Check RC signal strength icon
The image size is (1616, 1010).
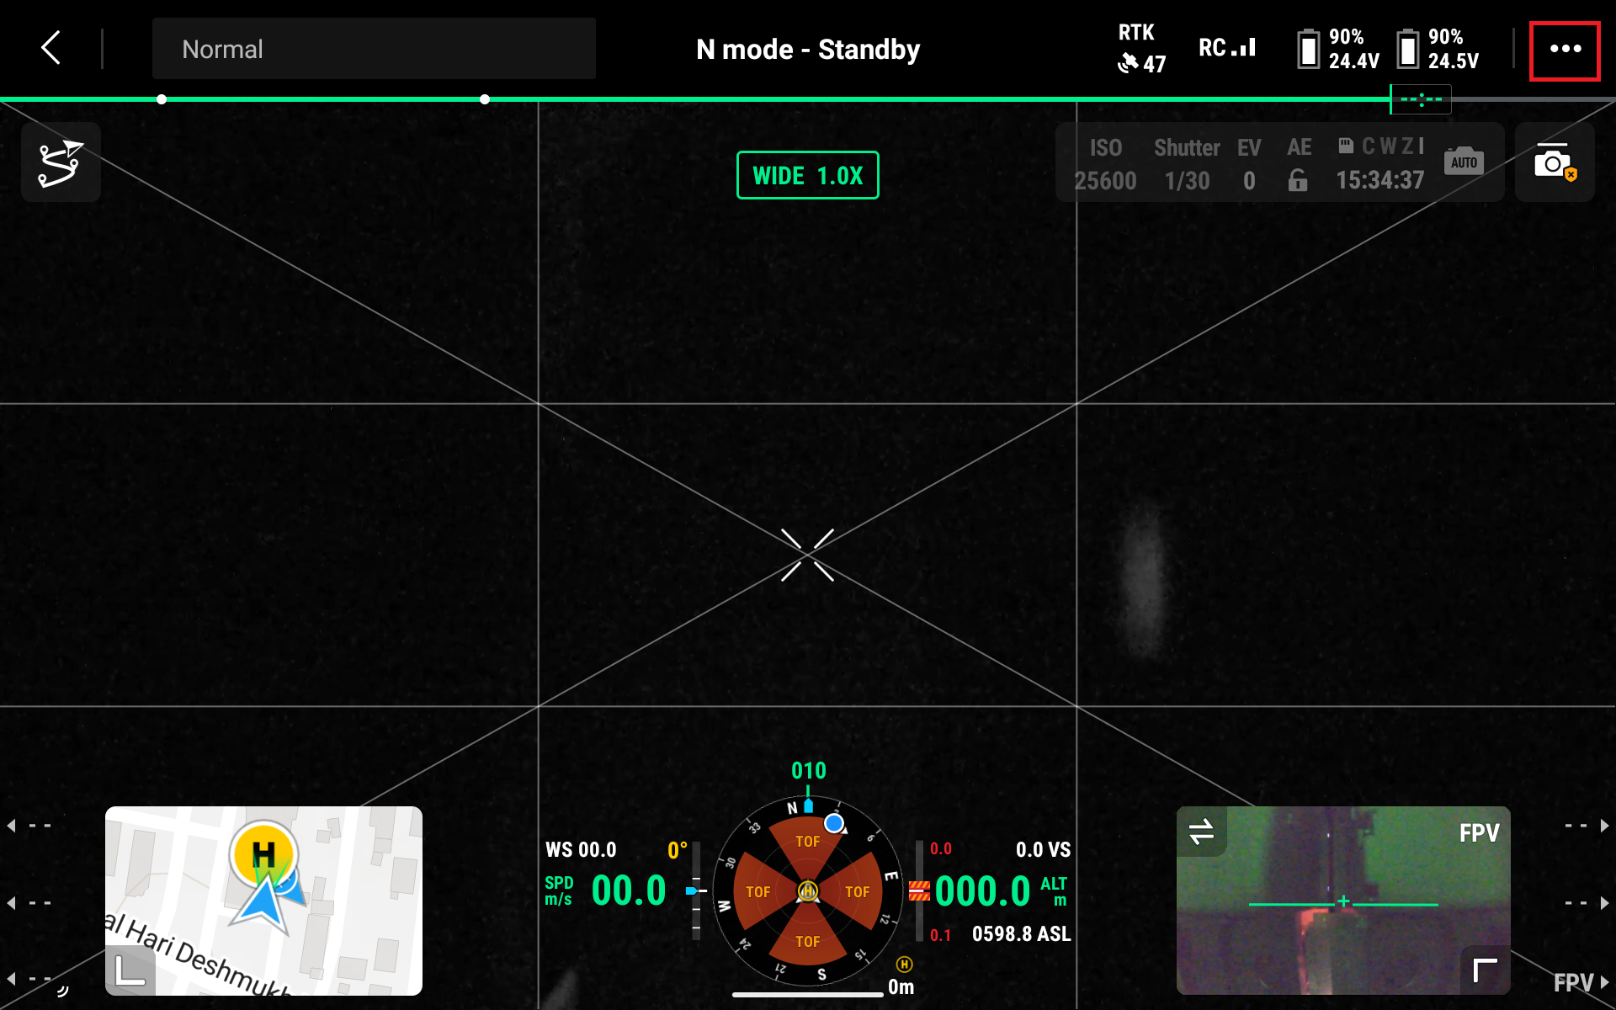point(1226,48)
